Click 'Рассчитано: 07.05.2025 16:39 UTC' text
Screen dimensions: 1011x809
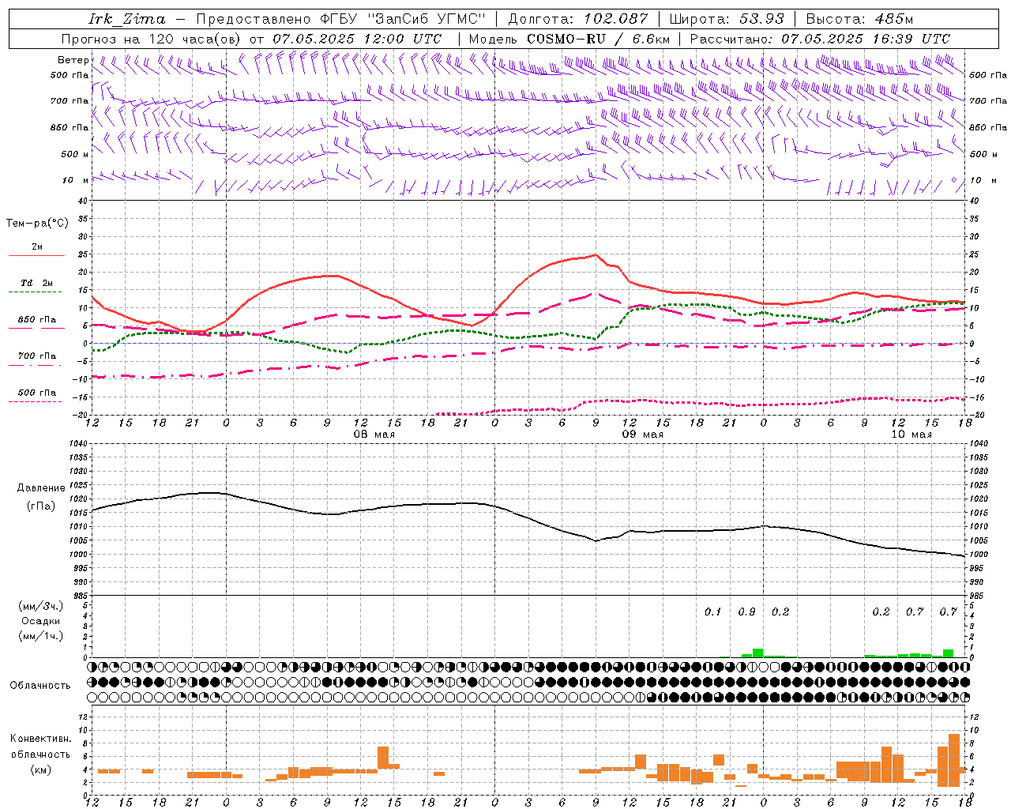820,39
